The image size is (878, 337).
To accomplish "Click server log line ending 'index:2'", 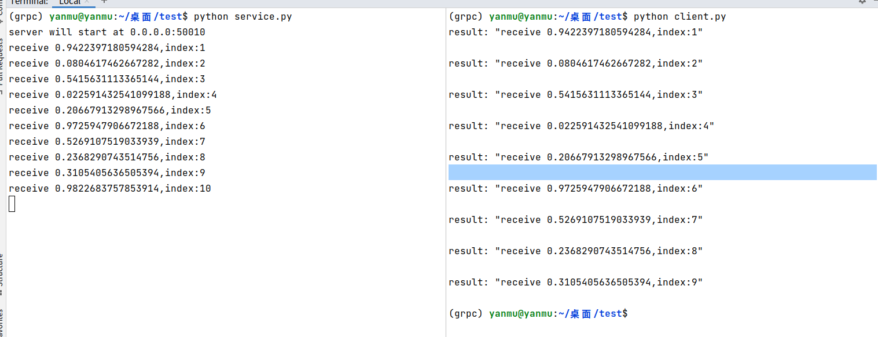I will coord(107,64).
